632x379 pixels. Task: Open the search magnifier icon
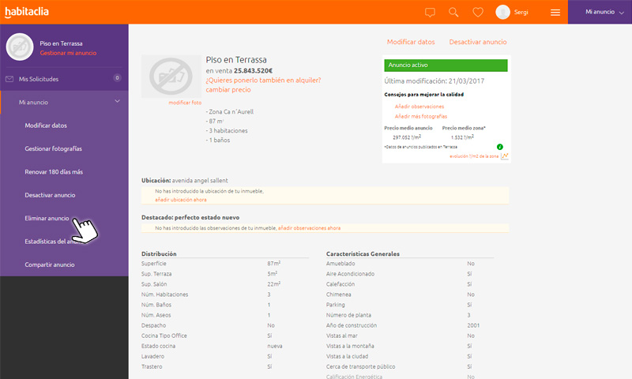click(453, 12)
